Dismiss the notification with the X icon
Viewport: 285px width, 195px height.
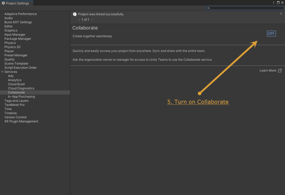pyautogui.click(x=281, y=14)
